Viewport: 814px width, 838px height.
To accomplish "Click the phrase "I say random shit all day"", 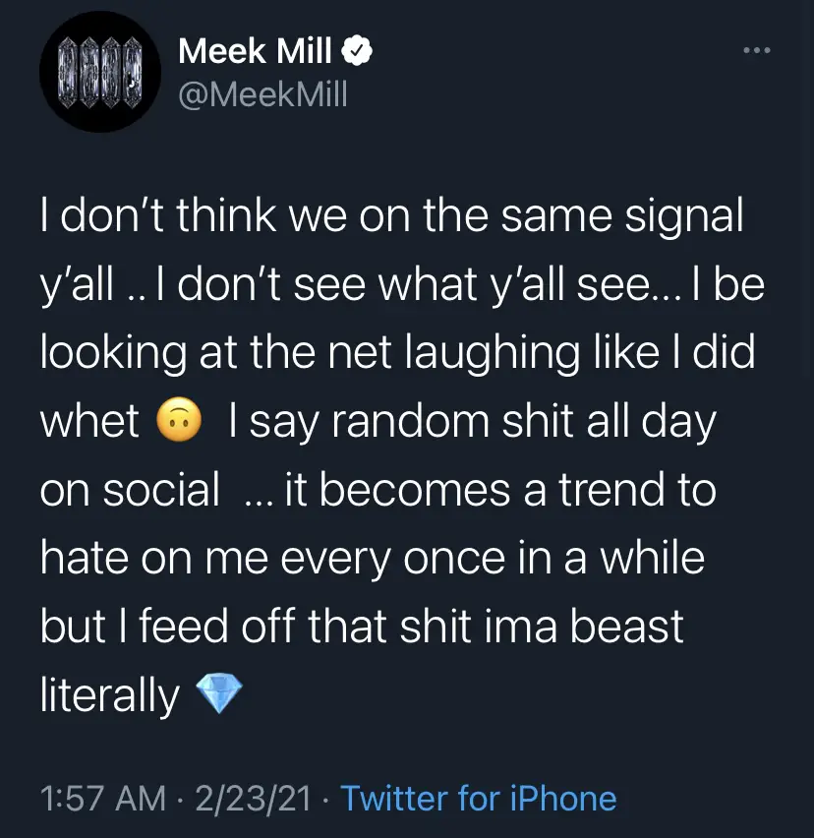I will click(472, 422).
